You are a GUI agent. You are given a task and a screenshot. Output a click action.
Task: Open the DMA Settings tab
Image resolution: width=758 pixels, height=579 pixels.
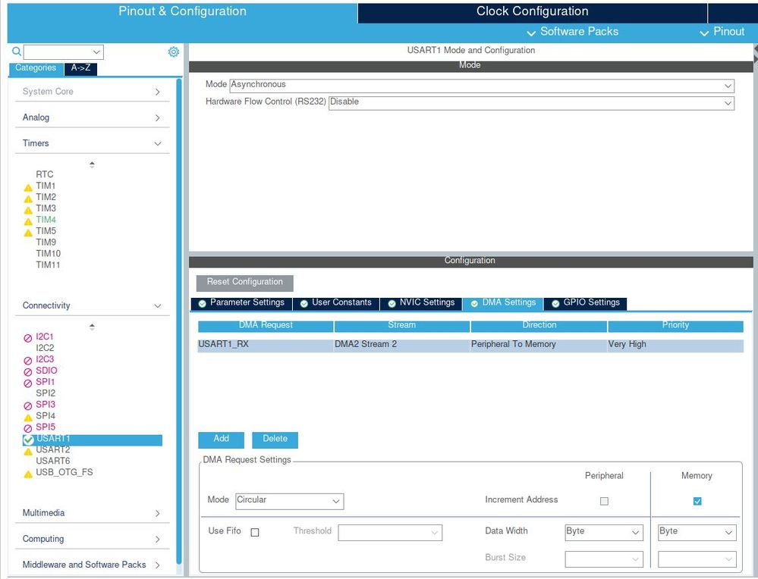coord(503,303)
